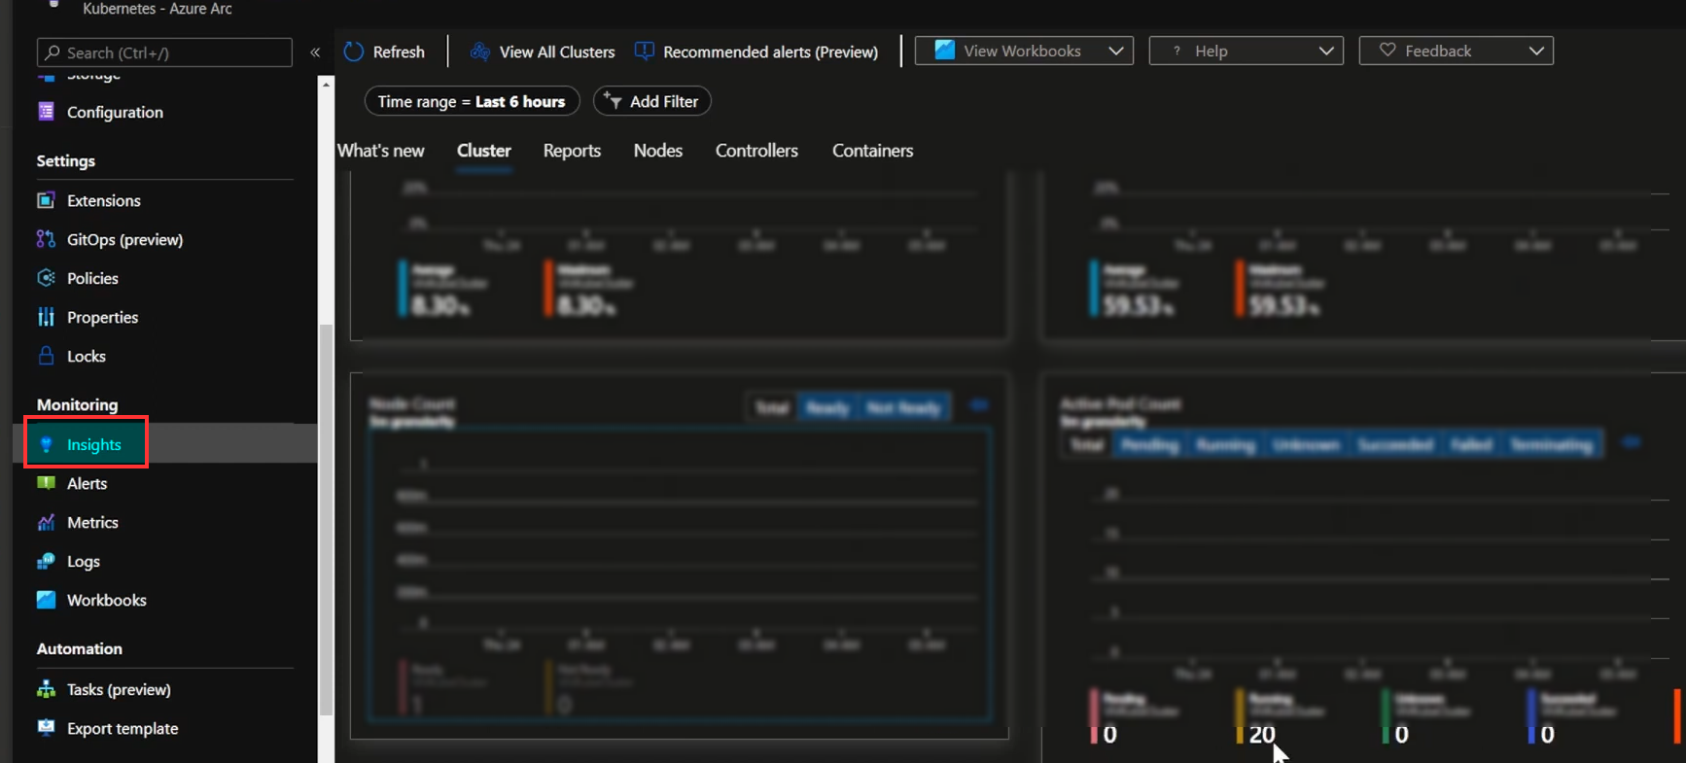Click the sidebar vertical scrollbar thumb
This screenshot has height=763, width=1686.
tap(326, 518)
